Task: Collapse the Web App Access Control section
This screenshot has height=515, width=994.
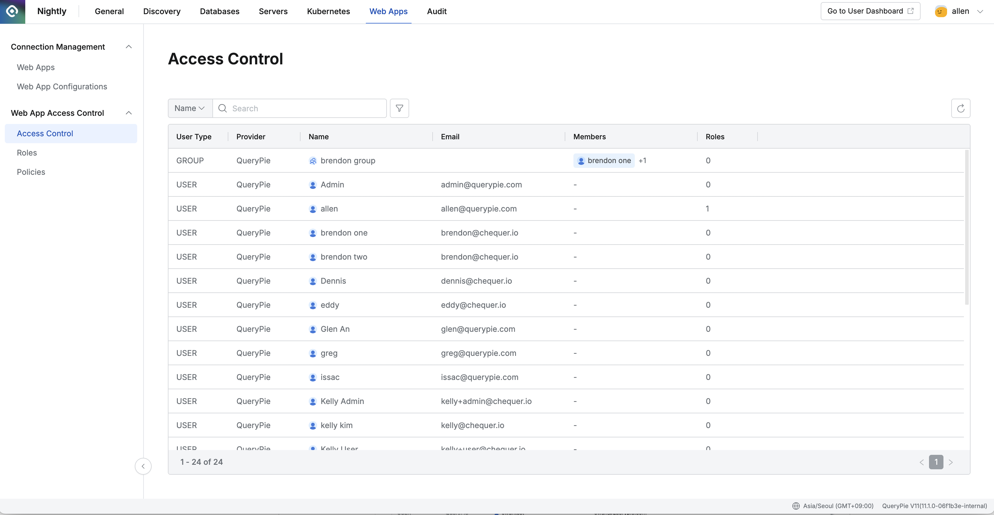Action: click(129, 113)
